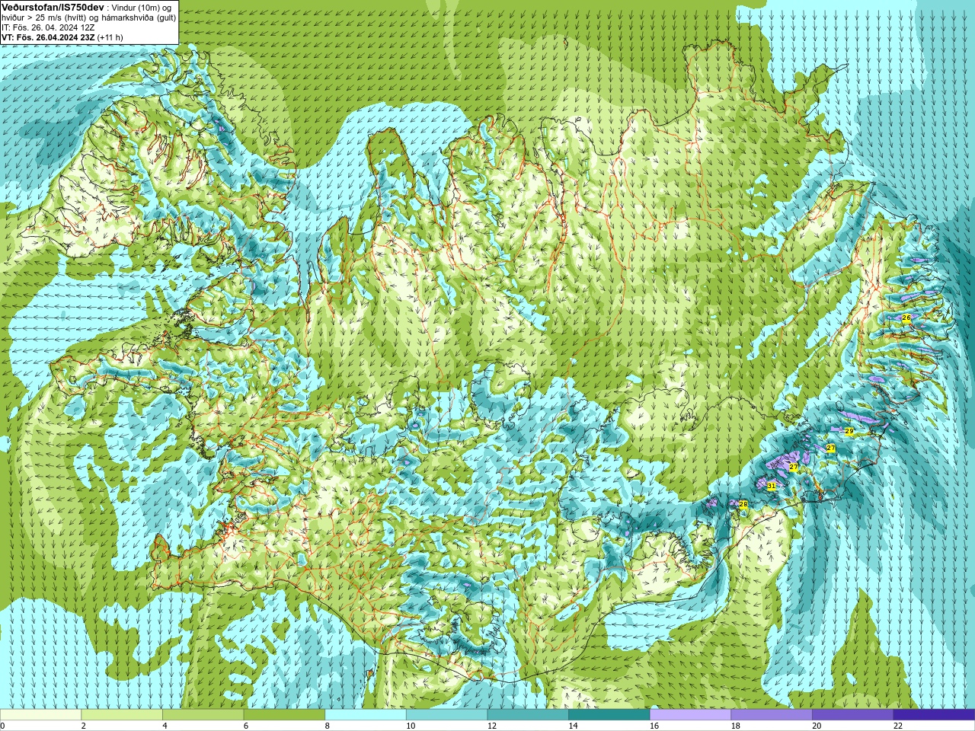This screenshot has width=975, height=731.
Task: Click the light green 2–4 m/s legend swatch
Action: pos(122,715)
